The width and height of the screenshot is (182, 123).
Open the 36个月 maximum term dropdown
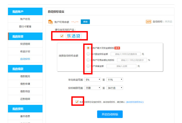(115, 88)
